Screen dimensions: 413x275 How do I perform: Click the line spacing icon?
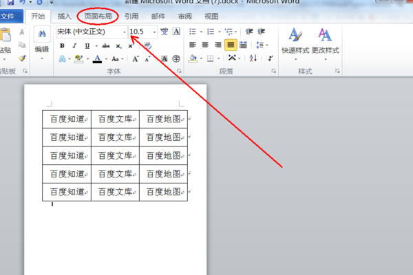(260, 45)
